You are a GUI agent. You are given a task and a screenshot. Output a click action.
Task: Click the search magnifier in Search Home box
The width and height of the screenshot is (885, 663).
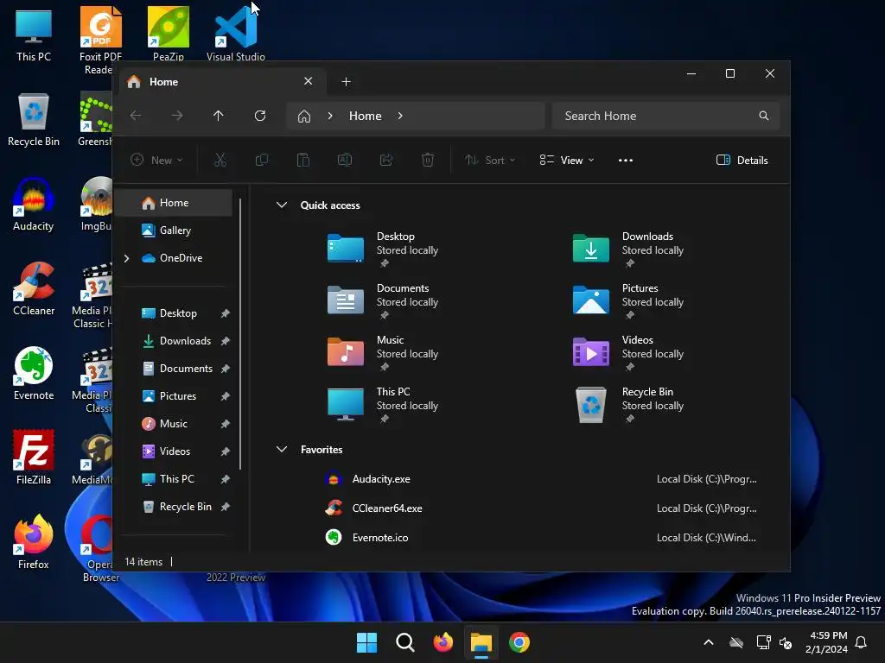click(764, 116)
